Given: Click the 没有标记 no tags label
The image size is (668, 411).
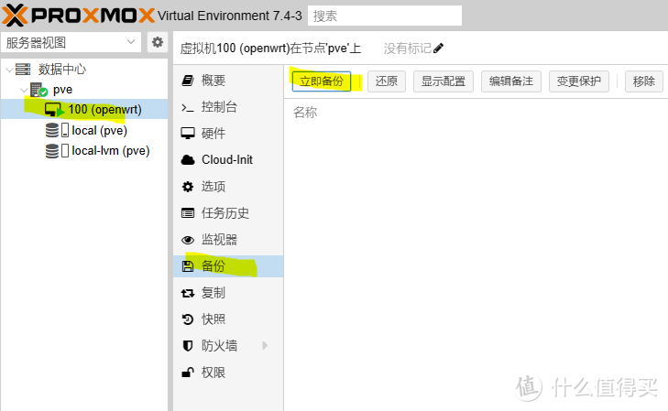Looking at the screenshot, I should pos(407,49).
